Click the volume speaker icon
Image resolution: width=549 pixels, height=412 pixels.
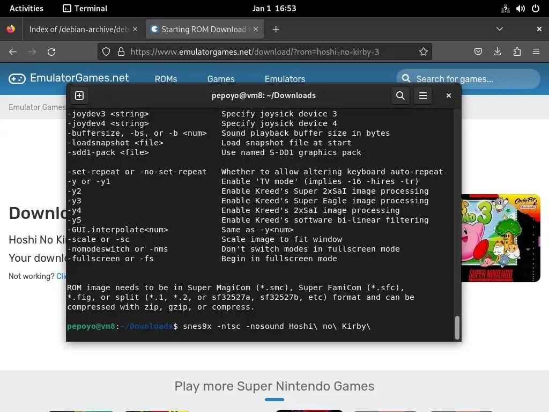pos(520,9)
